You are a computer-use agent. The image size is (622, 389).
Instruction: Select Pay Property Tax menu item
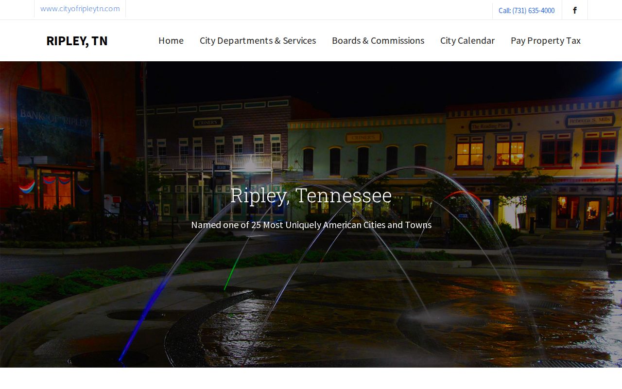546,40
